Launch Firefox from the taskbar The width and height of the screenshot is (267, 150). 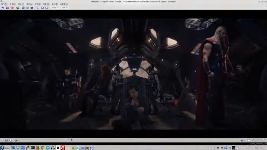click(x=38, y=147)
